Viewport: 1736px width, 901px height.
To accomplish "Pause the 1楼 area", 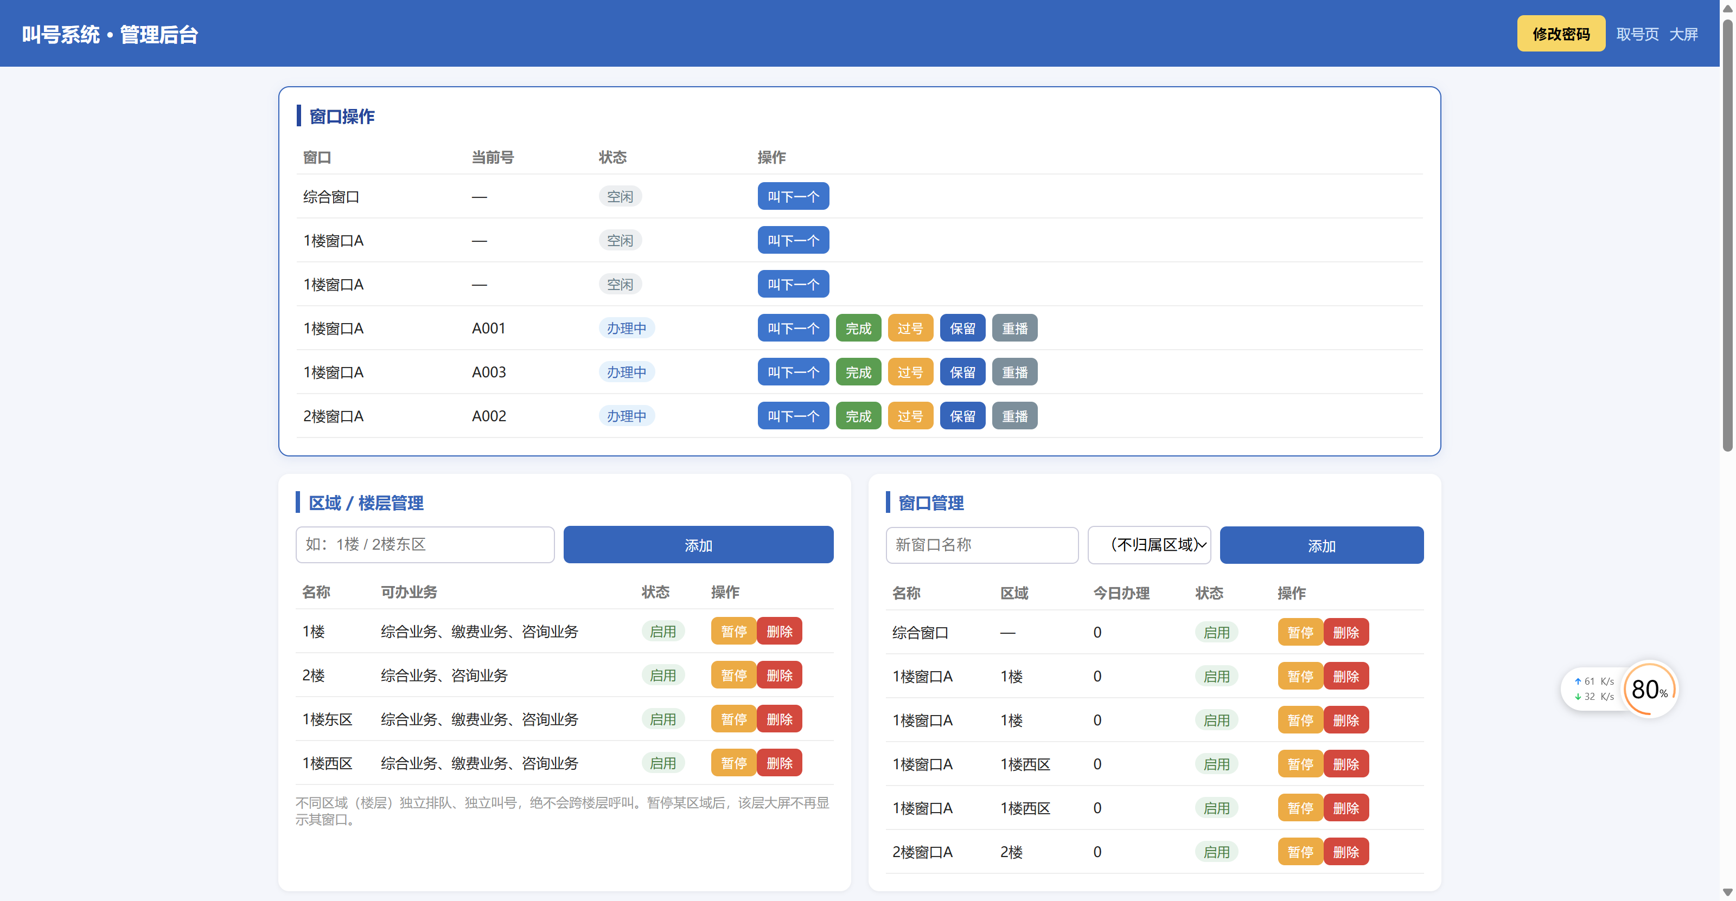I will 733,631.
